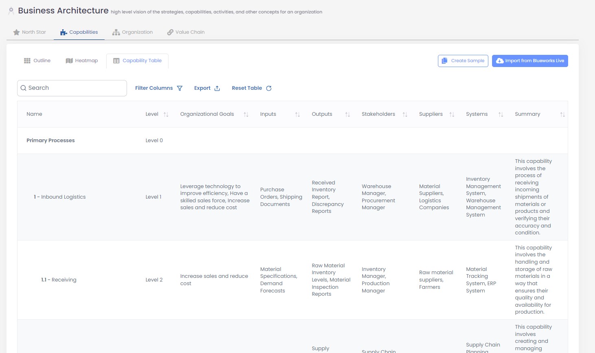This screenshot has height=353, width=595.
Task: Click Import from Blueworks Live
Action: coord(530,61)
